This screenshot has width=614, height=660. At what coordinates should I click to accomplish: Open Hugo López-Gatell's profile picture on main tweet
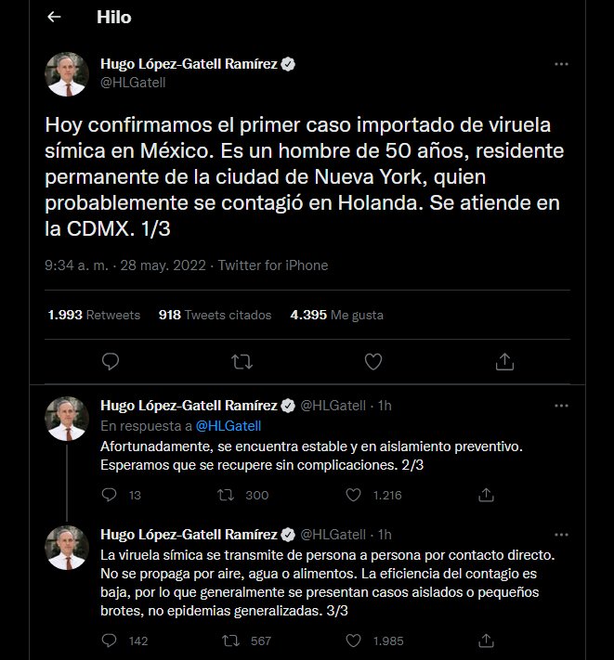coord(67,74)
